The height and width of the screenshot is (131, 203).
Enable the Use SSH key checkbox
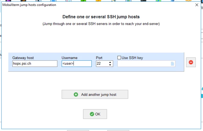[x=119, y=58]
